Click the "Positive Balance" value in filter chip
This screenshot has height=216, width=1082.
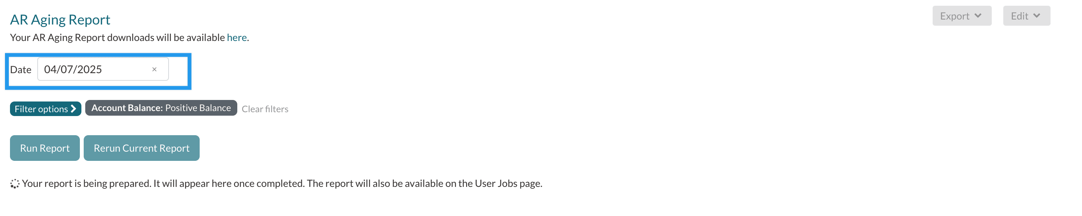[x=198, y=108]
